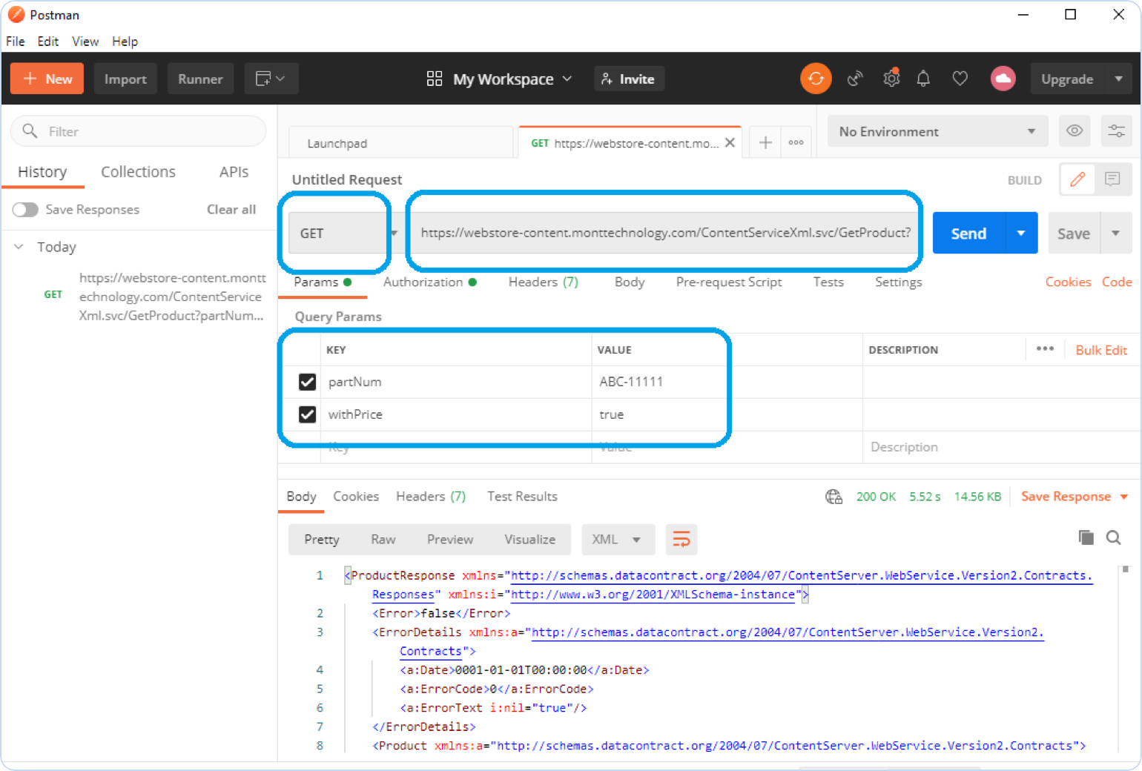Search the response body with magnifier icon

(x=1113, y=537)
